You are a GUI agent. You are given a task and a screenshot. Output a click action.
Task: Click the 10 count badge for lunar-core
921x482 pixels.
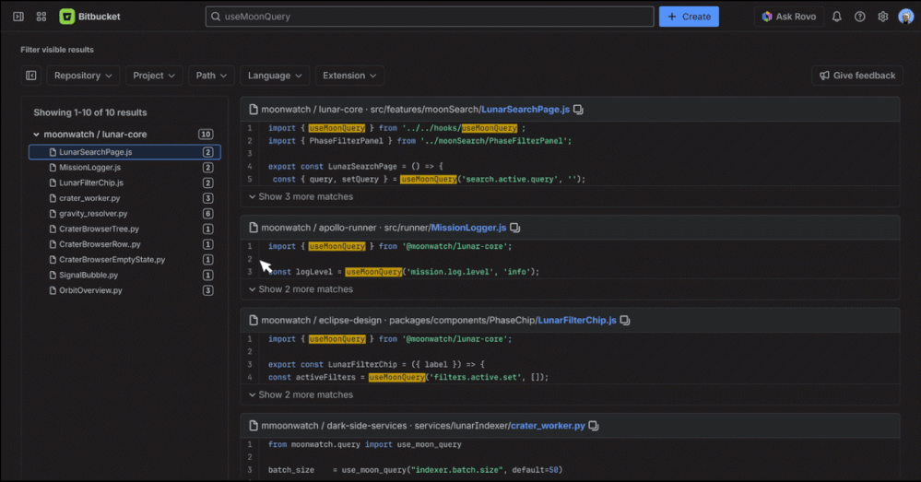point(206,135)
